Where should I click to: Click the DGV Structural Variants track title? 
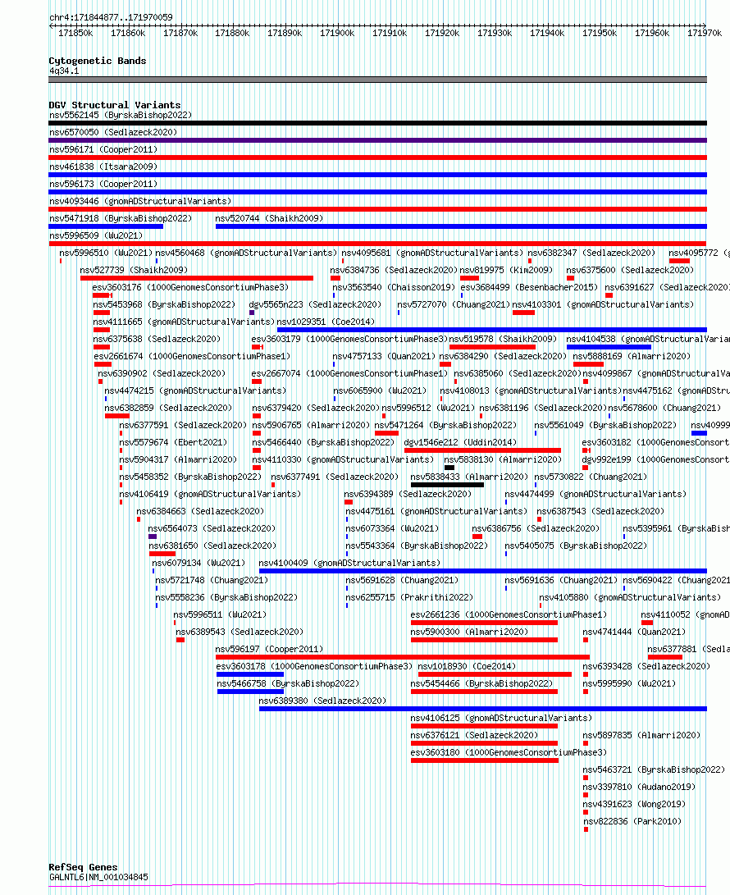pyautogui.click(x=115, y=105)
